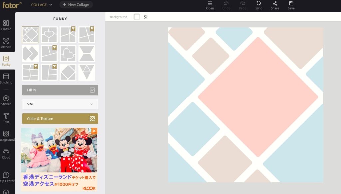Click the New Collage button

point(76,5)
